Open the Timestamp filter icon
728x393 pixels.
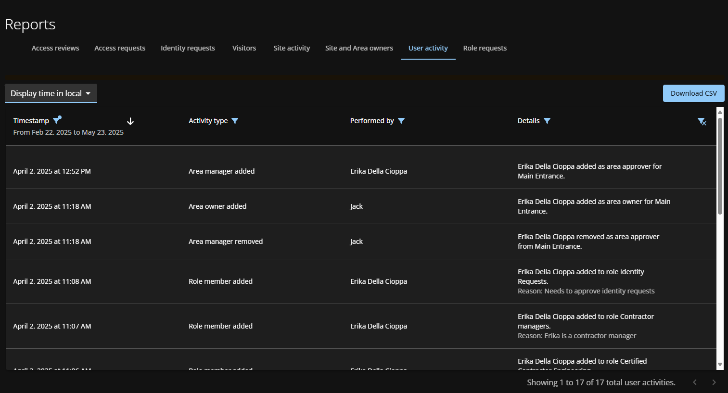coord(57,120)
